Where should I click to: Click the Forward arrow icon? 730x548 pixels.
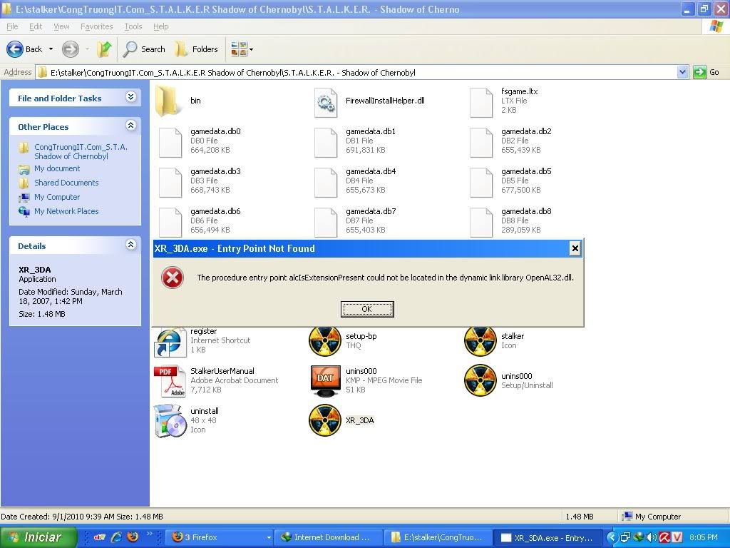point(71,49)
